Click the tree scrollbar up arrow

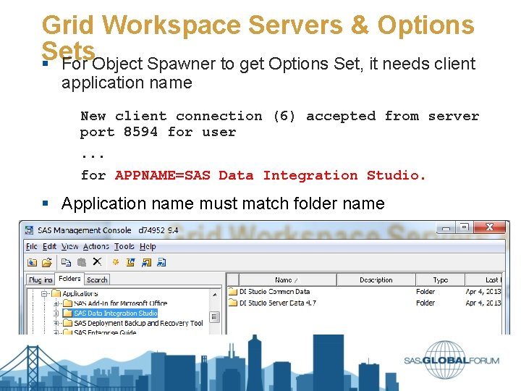click(x=214, y=295)
